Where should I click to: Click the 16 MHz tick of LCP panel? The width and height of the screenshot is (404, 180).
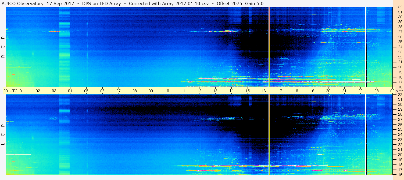click(x=400, y=174)
